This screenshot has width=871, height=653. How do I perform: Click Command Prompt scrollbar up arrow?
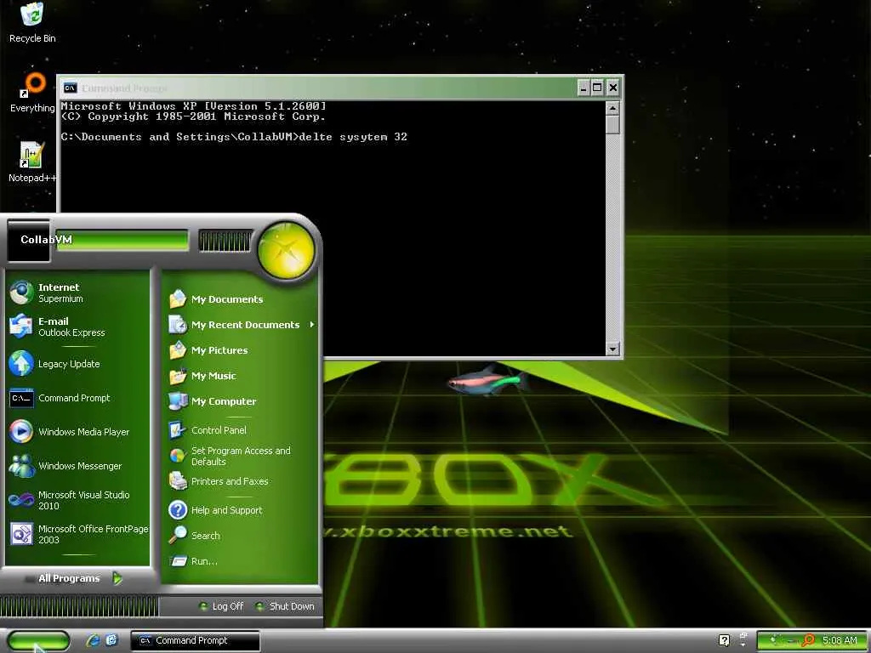click(x=612, y=108)
